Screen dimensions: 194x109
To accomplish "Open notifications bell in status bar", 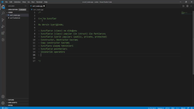I will [192, 108].
